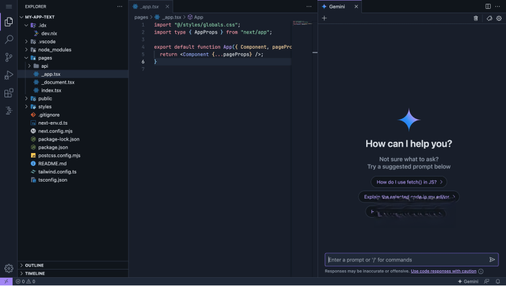Select the Gemini panel tab
Screen dimensions: 506x286
pos(336,6)
